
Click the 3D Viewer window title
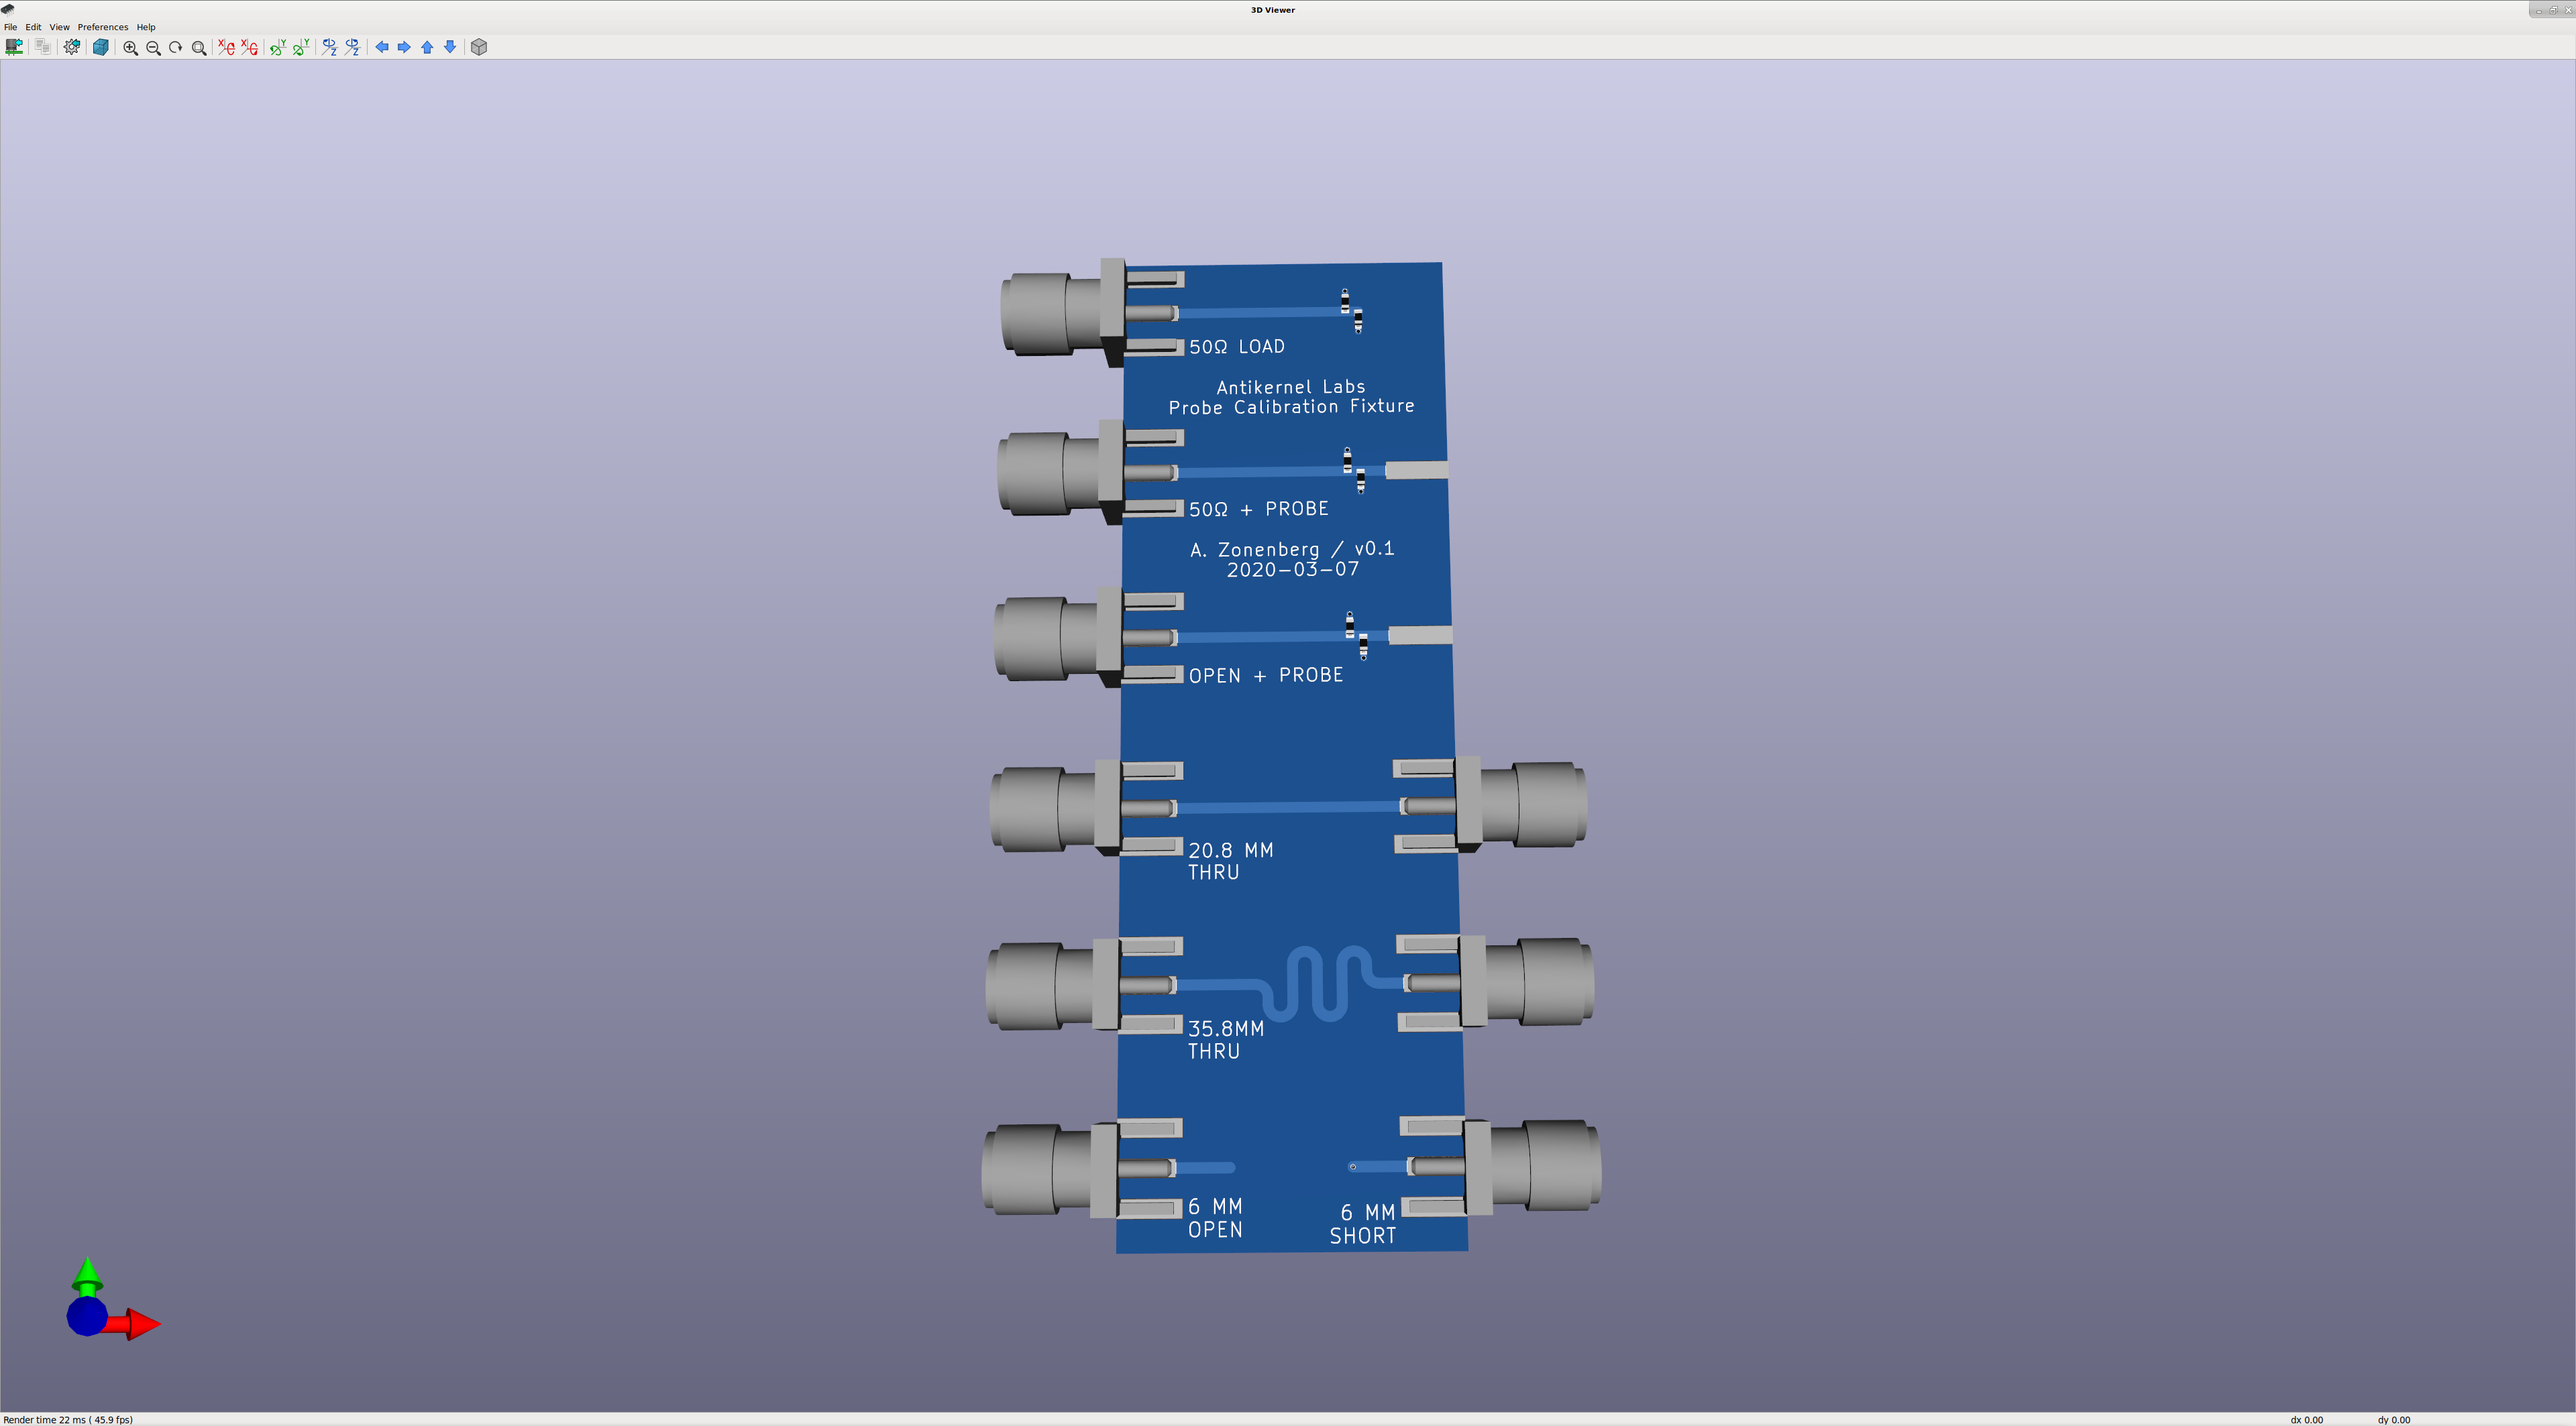(x=1272, y=10)
